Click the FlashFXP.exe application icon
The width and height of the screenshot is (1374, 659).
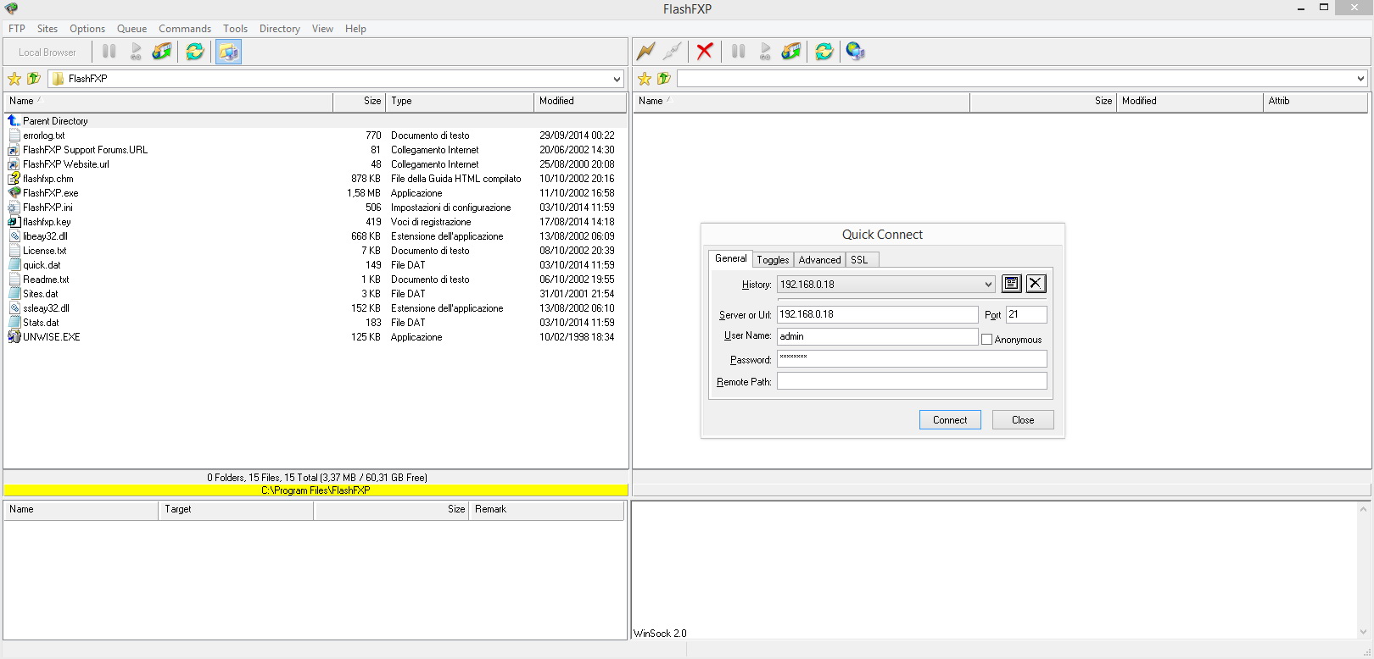[x=14, y=193]
